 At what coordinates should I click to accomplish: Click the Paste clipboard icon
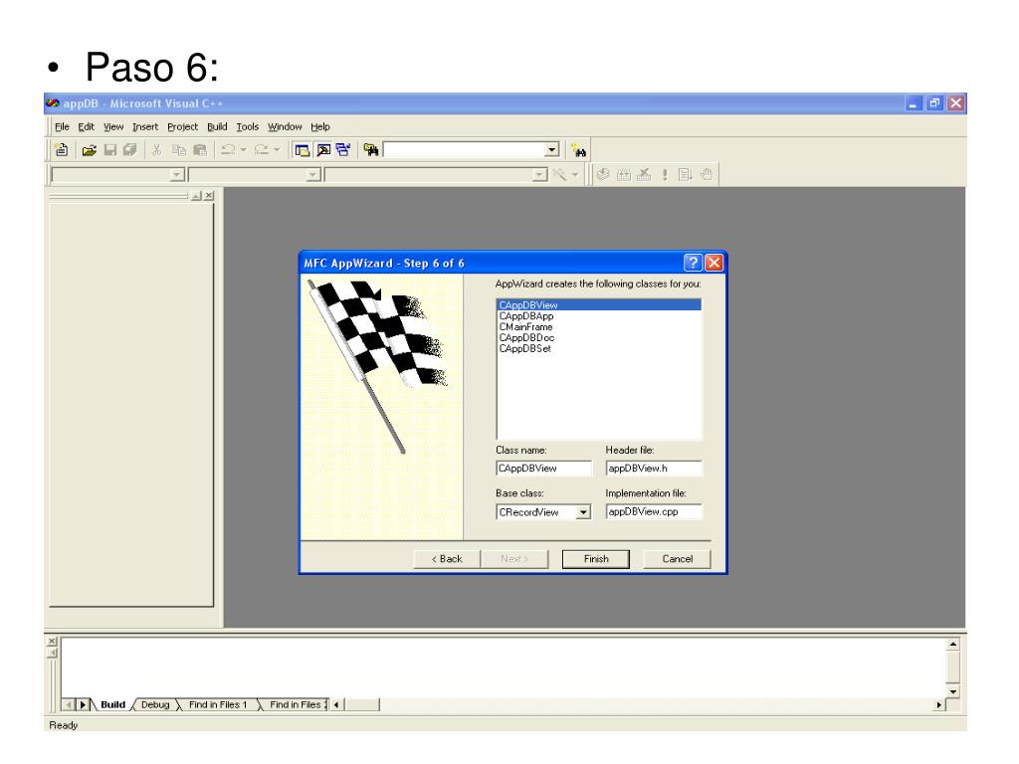(x=199, y=150)
